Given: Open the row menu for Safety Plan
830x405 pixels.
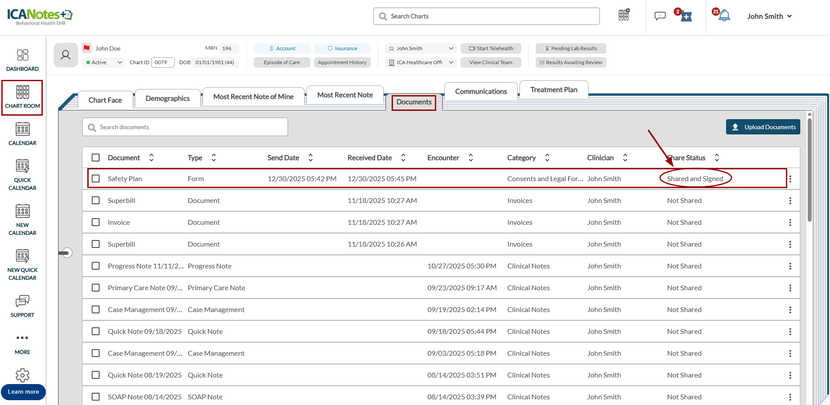Looking at the screenshot, I should tap(790, 179).
